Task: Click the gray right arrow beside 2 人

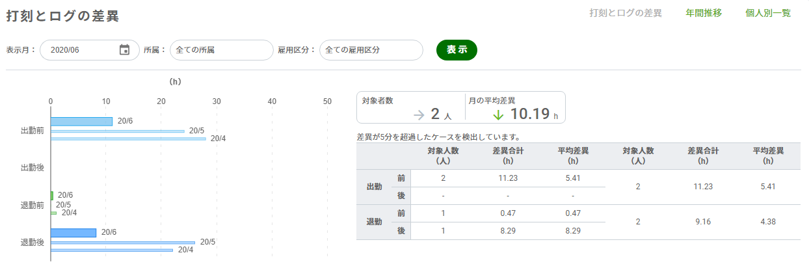Action: tap(419, 115)
